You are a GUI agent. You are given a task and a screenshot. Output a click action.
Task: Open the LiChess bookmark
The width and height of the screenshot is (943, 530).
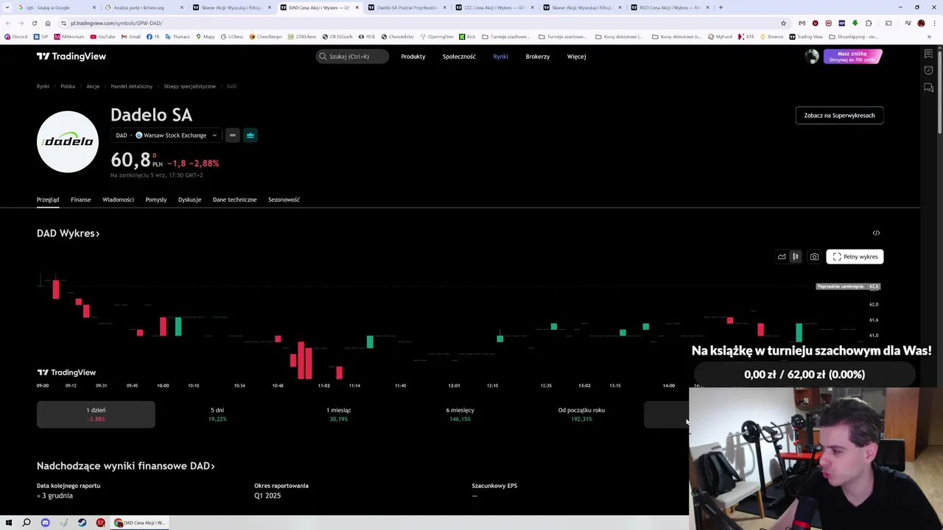tap(232, 37)
